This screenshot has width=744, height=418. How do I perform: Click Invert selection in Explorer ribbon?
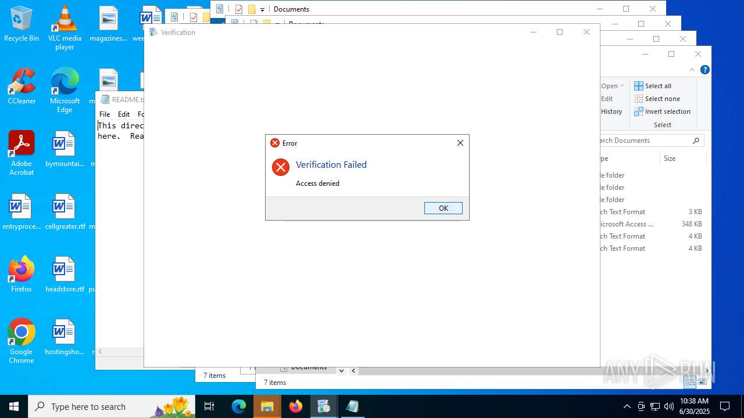click(662, 111)
